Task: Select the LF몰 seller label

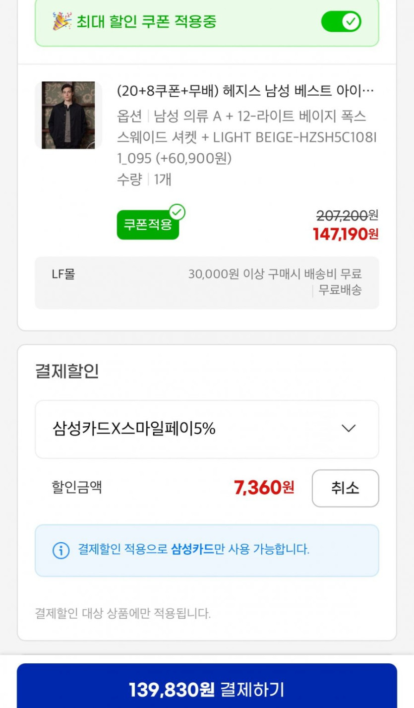Action: pyautogui.click(x=63, y=274)
